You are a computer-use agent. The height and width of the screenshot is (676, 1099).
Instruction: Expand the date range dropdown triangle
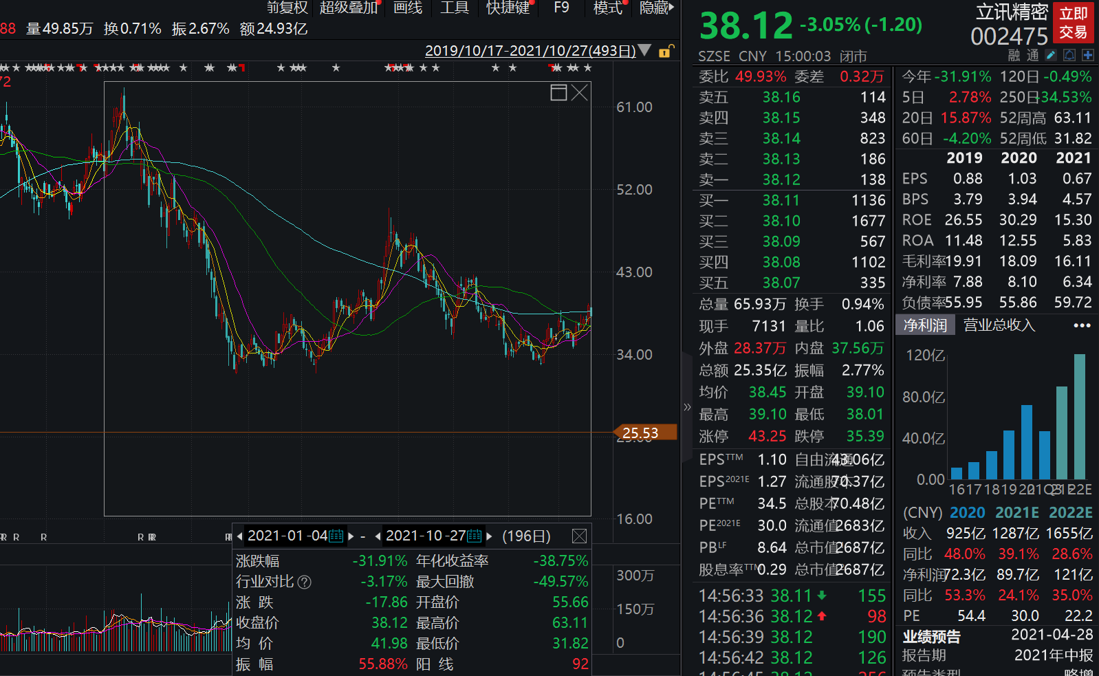[x=644, y=50]
